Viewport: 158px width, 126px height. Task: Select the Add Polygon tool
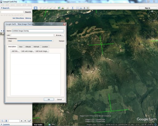click(44, 8)
